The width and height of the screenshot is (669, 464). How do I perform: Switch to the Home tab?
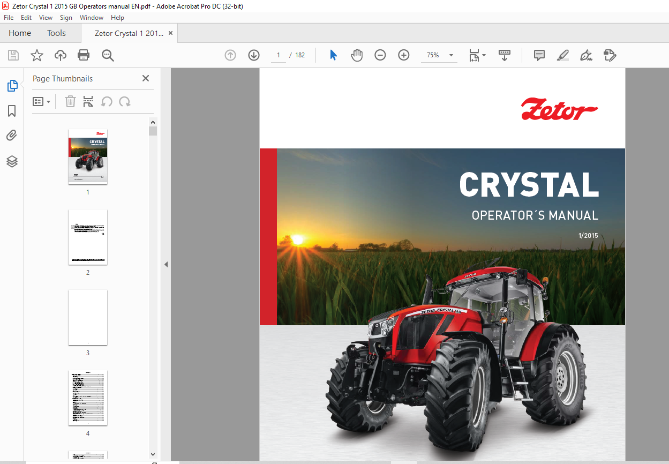(x=20, y=33)
